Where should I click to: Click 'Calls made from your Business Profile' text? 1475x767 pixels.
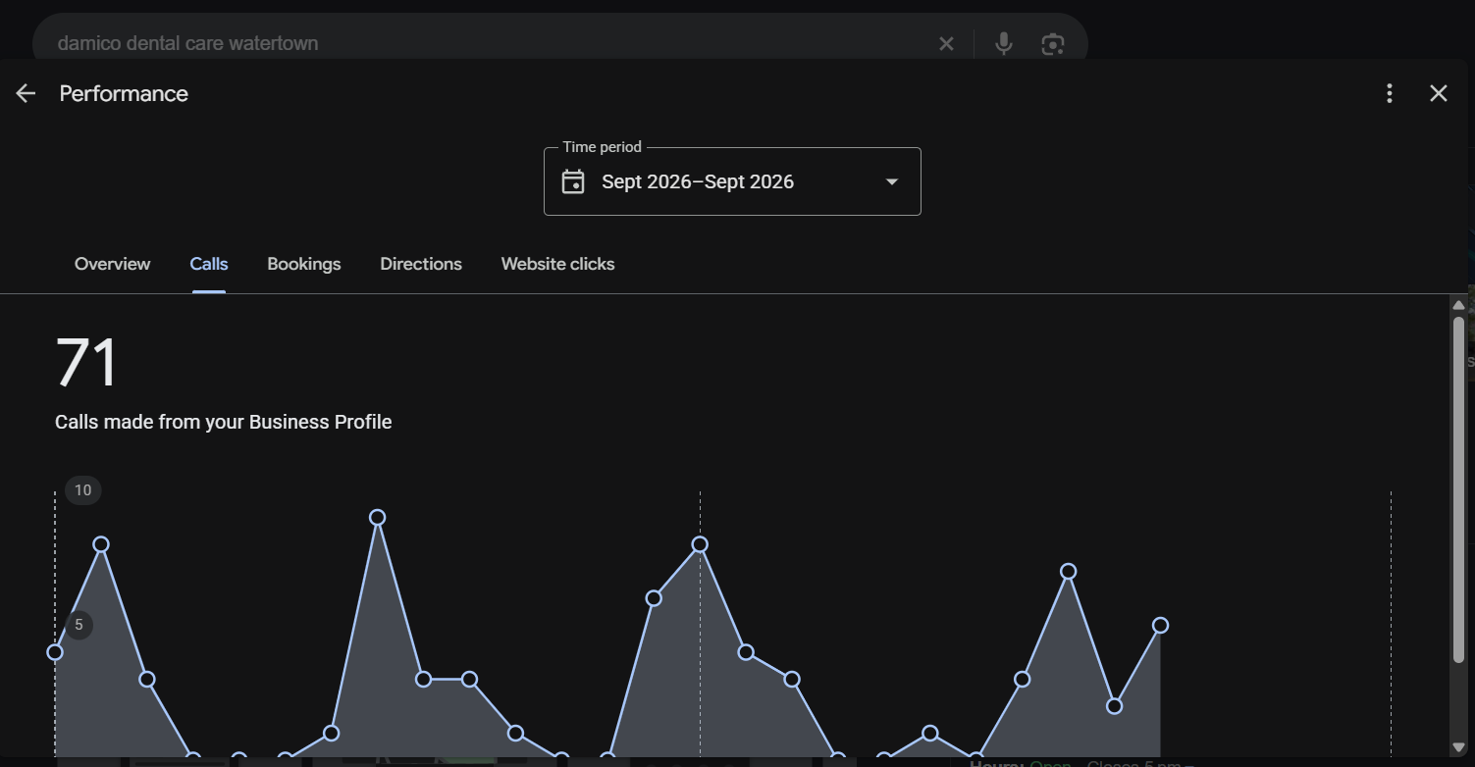click(x=224, y=422)
